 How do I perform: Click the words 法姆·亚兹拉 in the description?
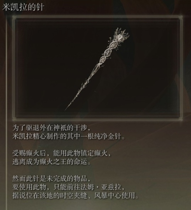click(101, 187)
